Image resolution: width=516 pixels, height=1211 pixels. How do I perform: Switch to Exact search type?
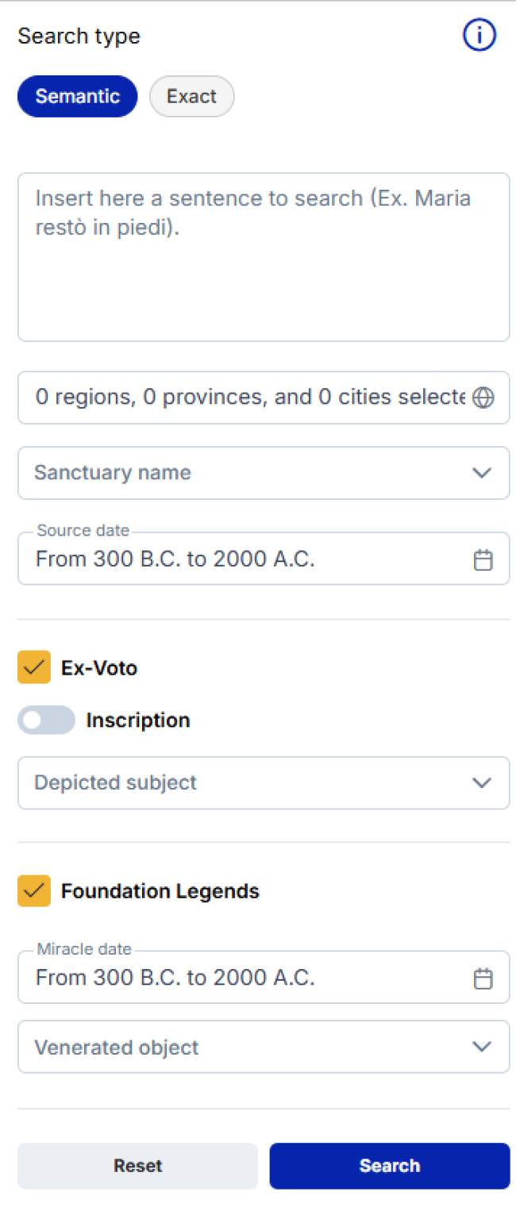(191, 97)
